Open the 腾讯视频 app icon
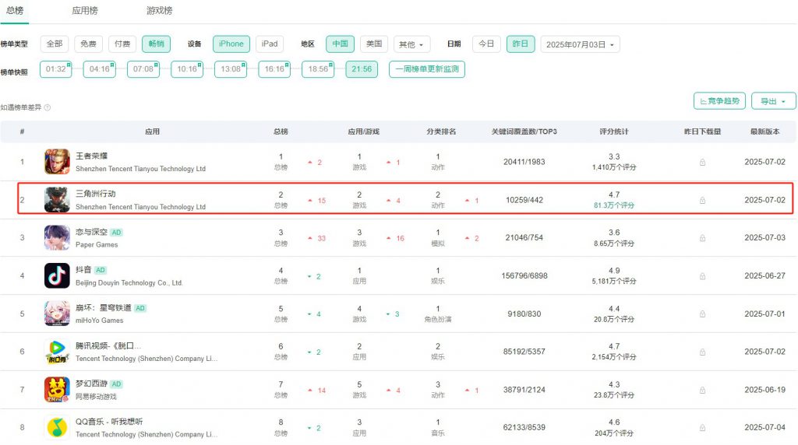This screenshot has height=445, width=798. (x=57, y=352)
